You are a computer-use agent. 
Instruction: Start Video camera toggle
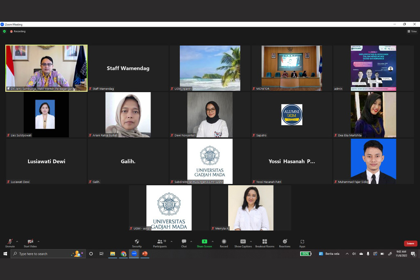click(30, 242)
